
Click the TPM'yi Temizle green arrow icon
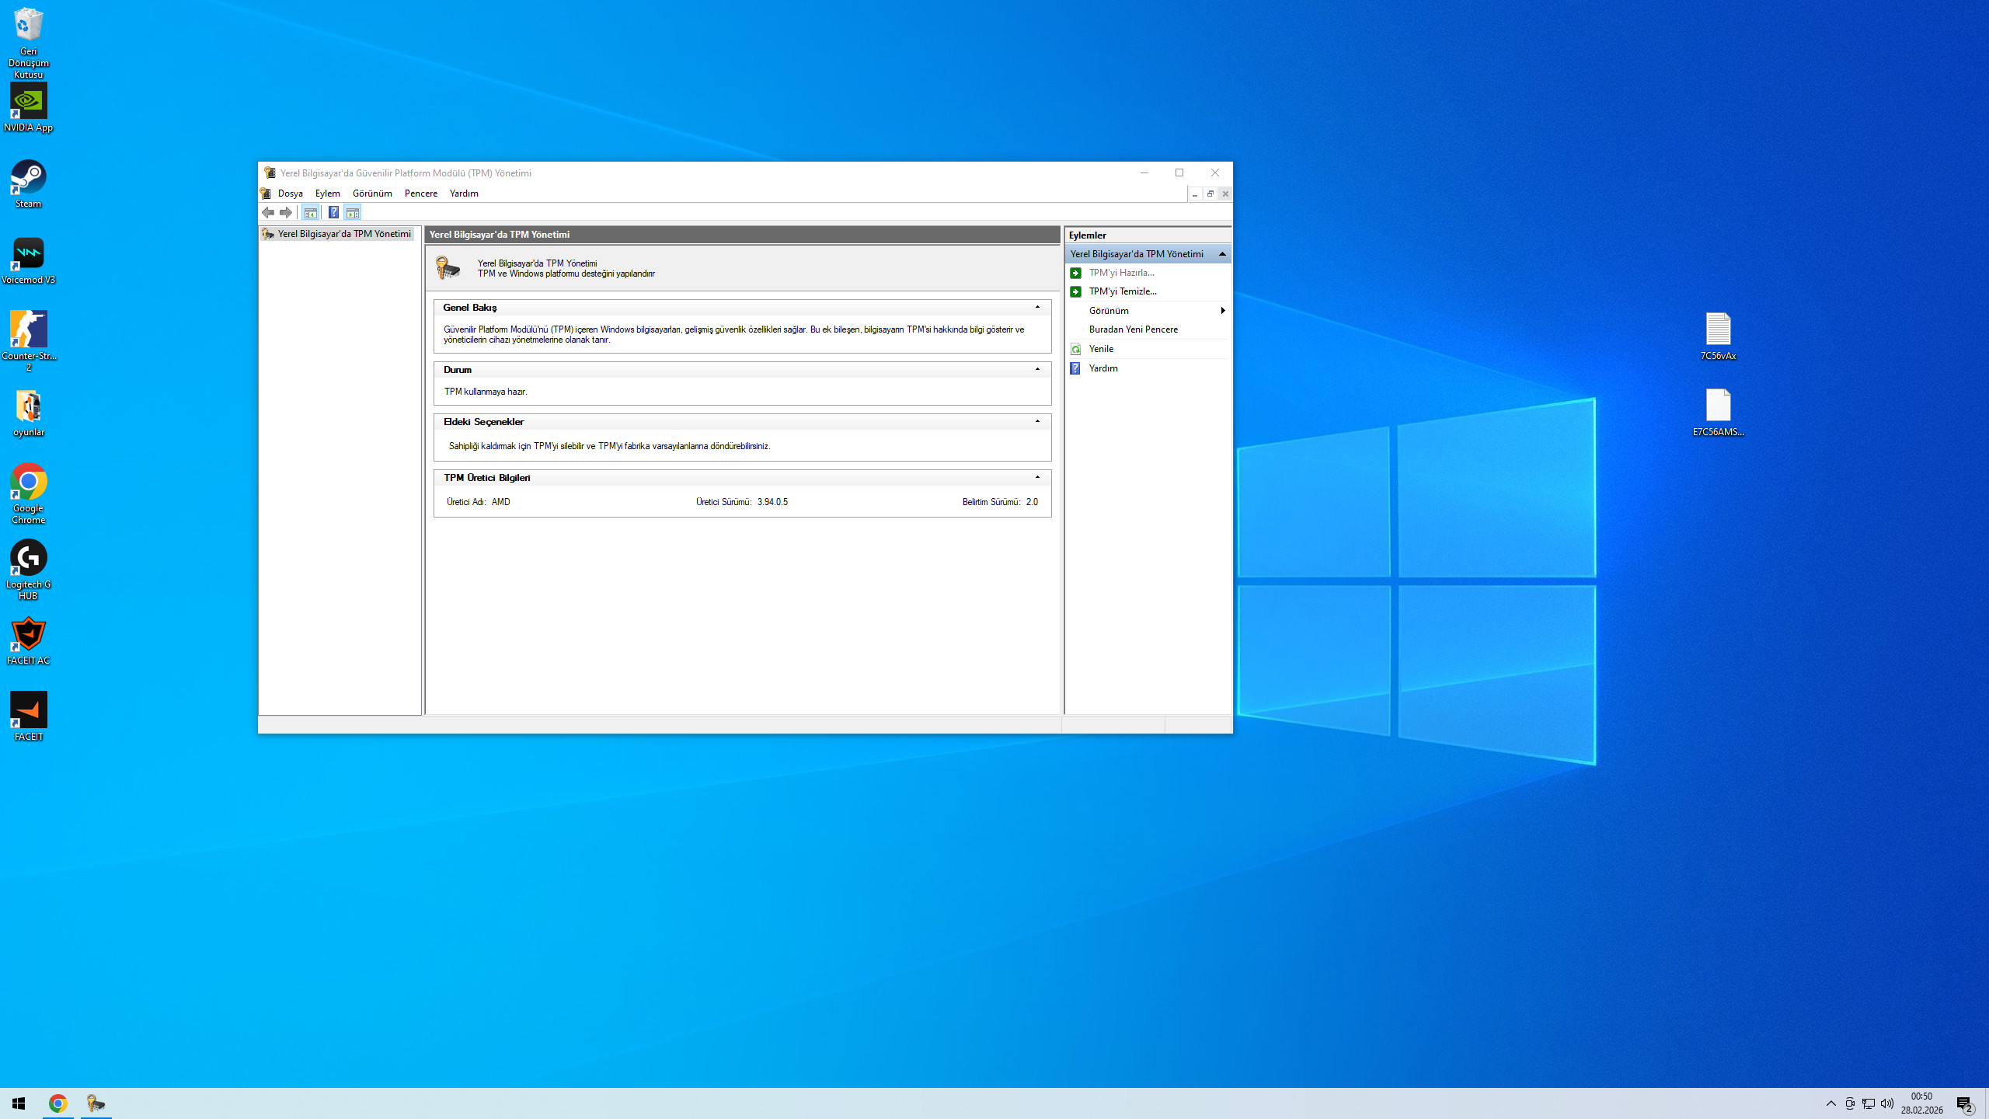1075,291
